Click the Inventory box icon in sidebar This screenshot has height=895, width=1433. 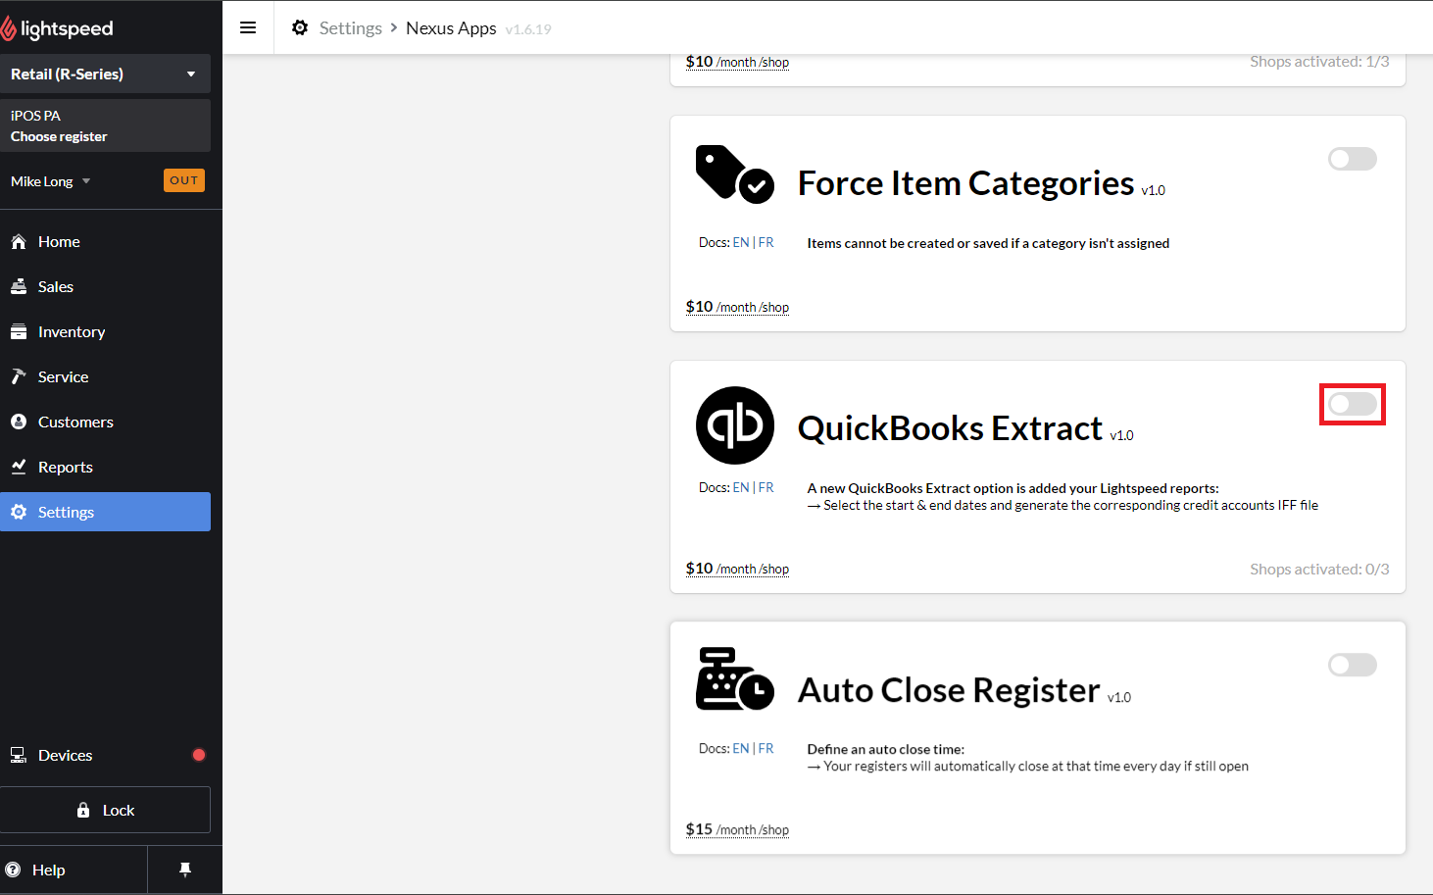click(x=18, y=331)
